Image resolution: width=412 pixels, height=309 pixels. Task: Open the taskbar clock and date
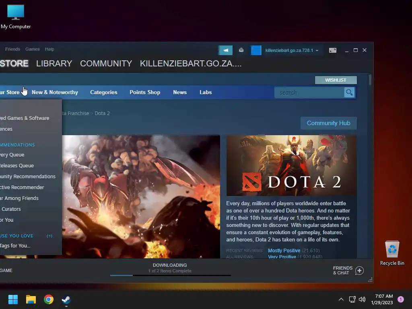pyautogui.click(x=382, y=299)
